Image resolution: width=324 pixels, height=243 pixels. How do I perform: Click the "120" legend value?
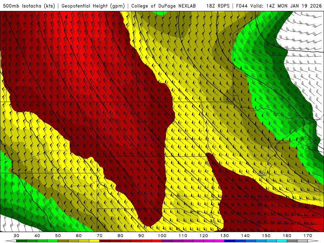(x=204, y=236)
